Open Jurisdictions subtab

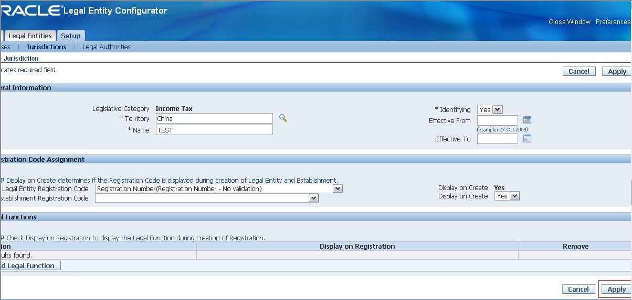(47, 47)
